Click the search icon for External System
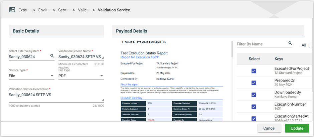 click(x=52, y=56)
